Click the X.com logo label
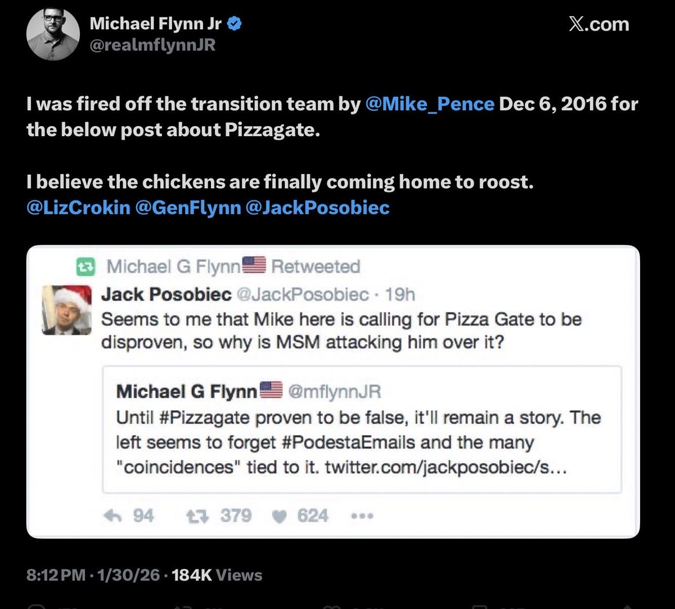 (598, 24)
